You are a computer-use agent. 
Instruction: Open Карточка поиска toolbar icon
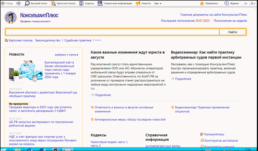coord(53,3)
